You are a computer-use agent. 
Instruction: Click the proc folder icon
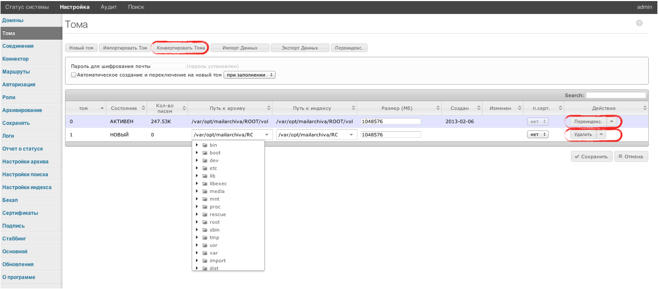pos(205,207)
